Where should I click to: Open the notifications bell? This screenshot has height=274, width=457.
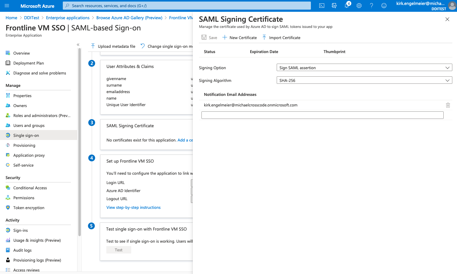(x=346, y=5)
